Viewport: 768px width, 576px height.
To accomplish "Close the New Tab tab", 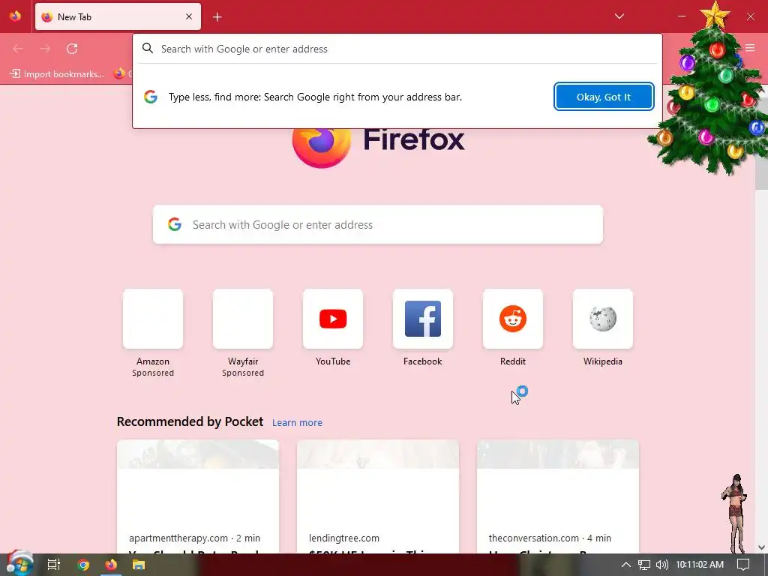I will tap(189, 16).
